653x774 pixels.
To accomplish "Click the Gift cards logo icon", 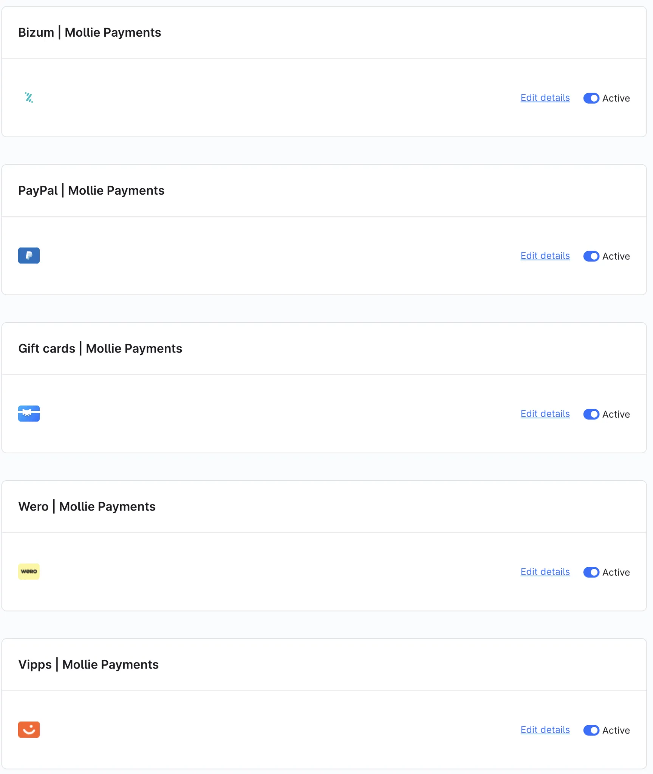I will [x=29, y=413].
